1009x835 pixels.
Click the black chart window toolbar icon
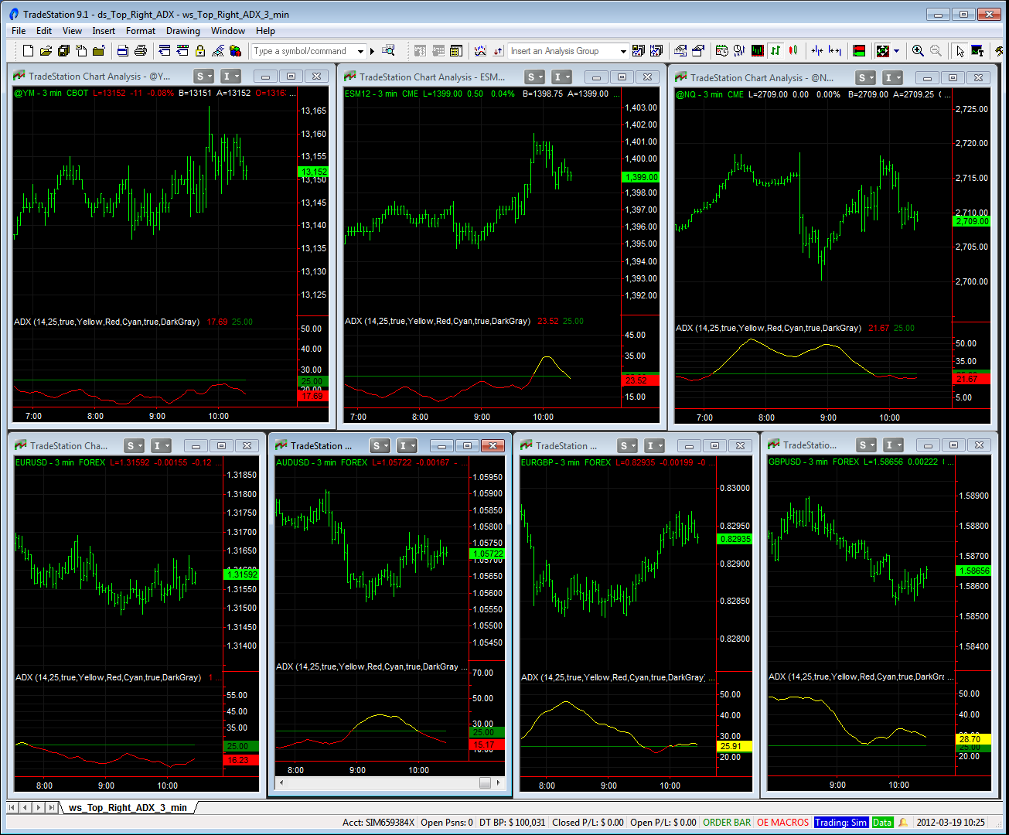point(757,51)
